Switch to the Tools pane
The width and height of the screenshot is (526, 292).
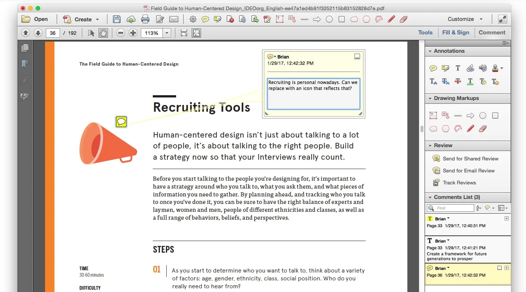425,33
